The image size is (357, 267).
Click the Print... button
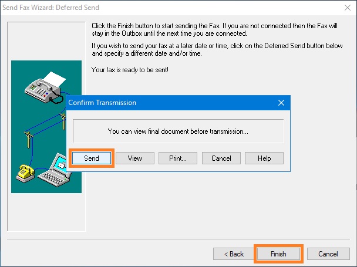[178, 158]
